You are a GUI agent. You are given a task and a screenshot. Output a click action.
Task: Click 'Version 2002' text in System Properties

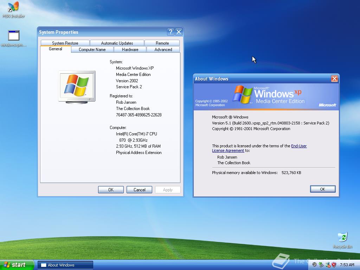point(127,81)
